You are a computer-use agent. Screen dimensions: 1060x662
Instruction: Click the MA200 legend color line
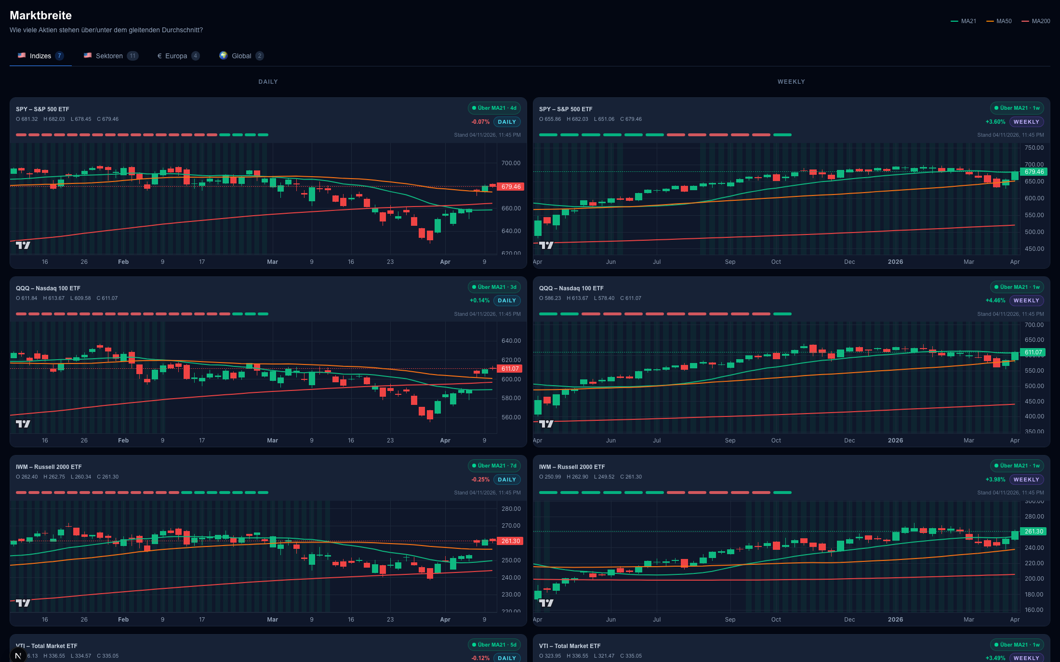click(x=1025, y=21)
